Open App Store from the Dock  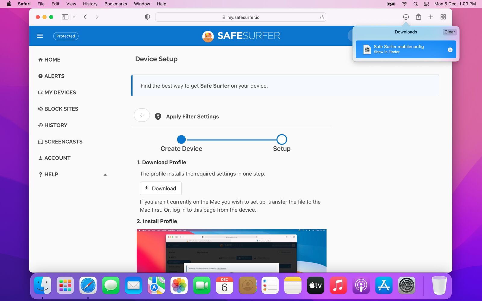coord(384,285)
